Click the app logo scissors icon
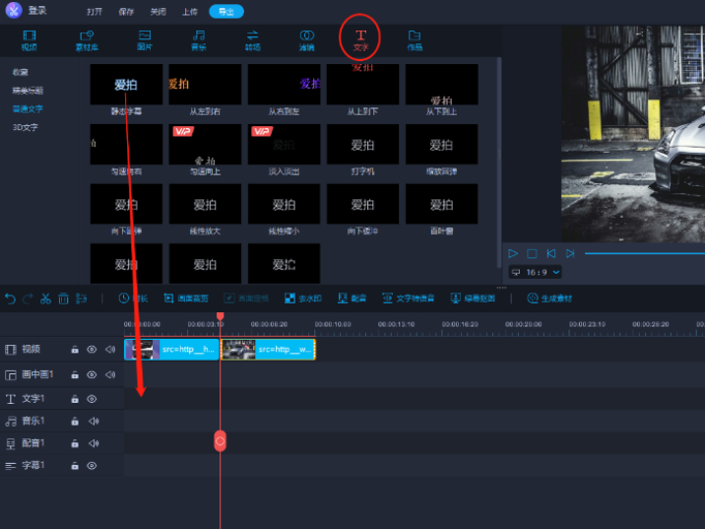Viewport: 705px width, 529px height. coord(14,11)
